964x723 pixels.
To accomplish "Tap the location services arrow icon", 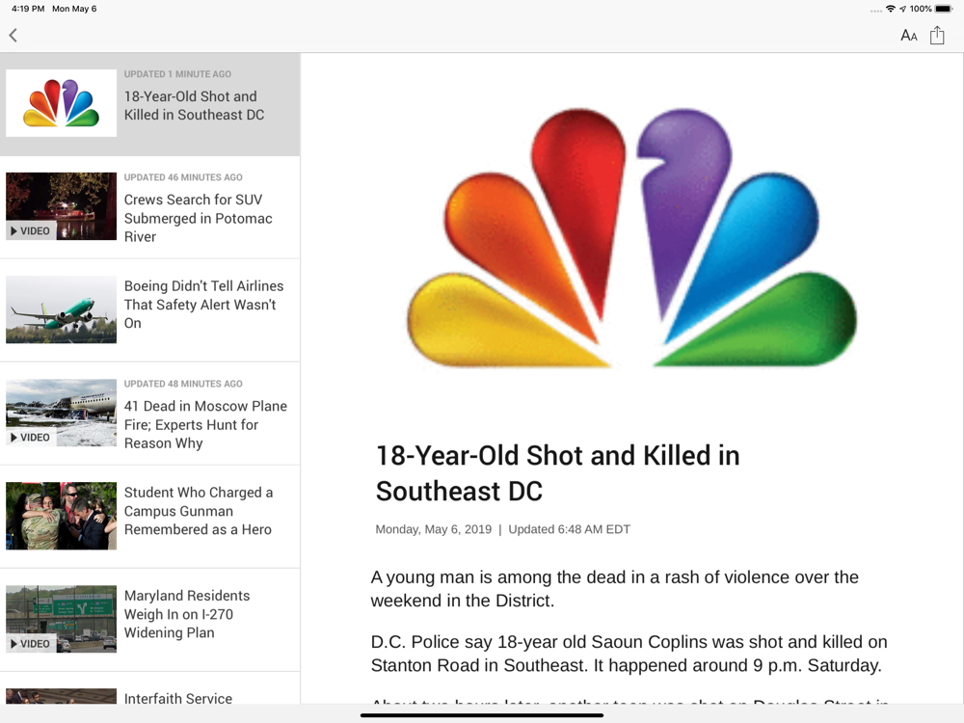I will click(902, 9).
